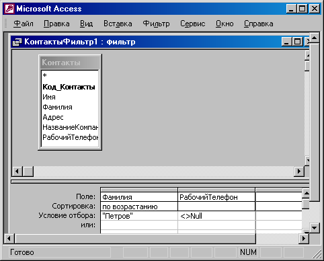Screen dimensions: 324x261
Task: Click the NUM indicator in status bar
Action: pos(248,252)
